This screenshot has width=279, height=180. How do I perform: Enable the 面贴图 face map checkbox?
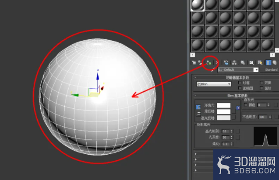(240, 88)
